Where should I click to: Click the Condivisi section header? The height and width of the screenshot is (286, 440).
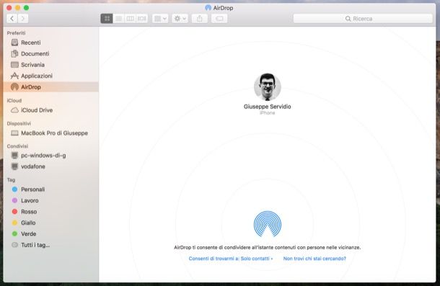[17, 146]
